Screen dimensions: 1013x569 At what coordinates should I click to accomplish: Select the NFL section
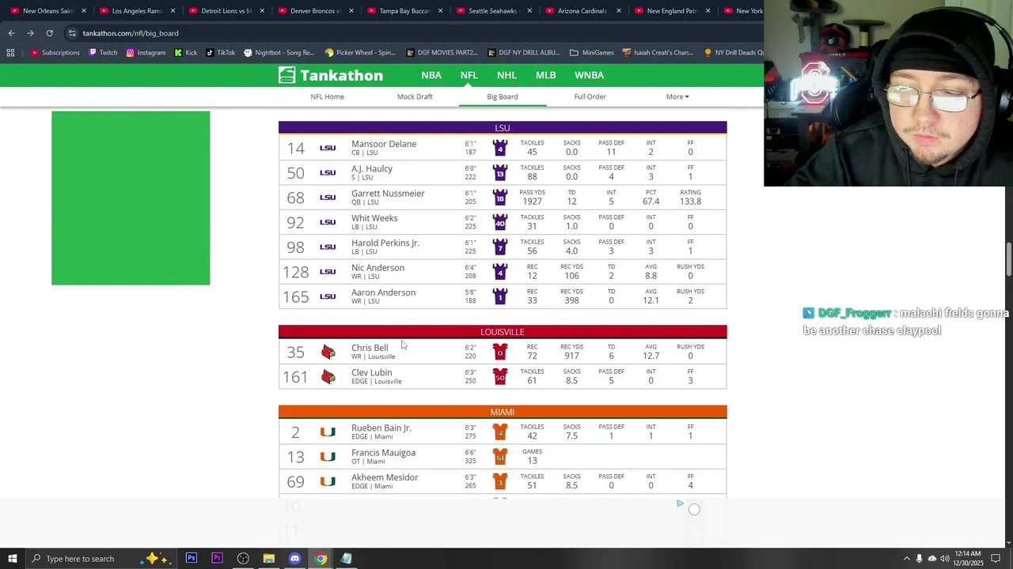[469, 75]
